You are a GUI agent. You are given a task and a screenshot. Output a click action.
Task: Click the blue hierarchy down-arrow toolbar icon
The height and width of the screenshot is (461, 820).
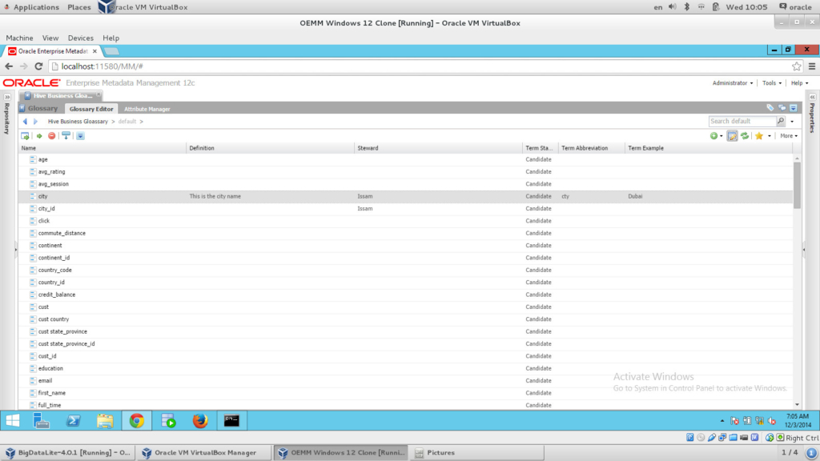point(66,136)
